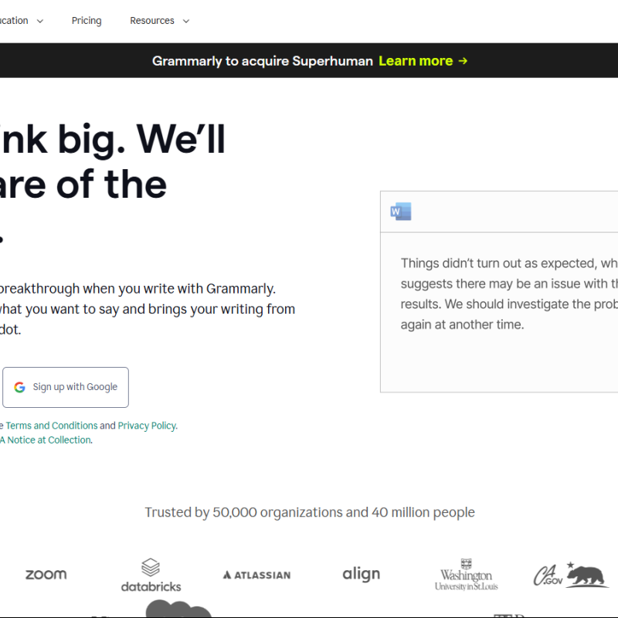Expand the chevron next to Resources
Viewport: 618px width, 618px height.
click(185, 22)
